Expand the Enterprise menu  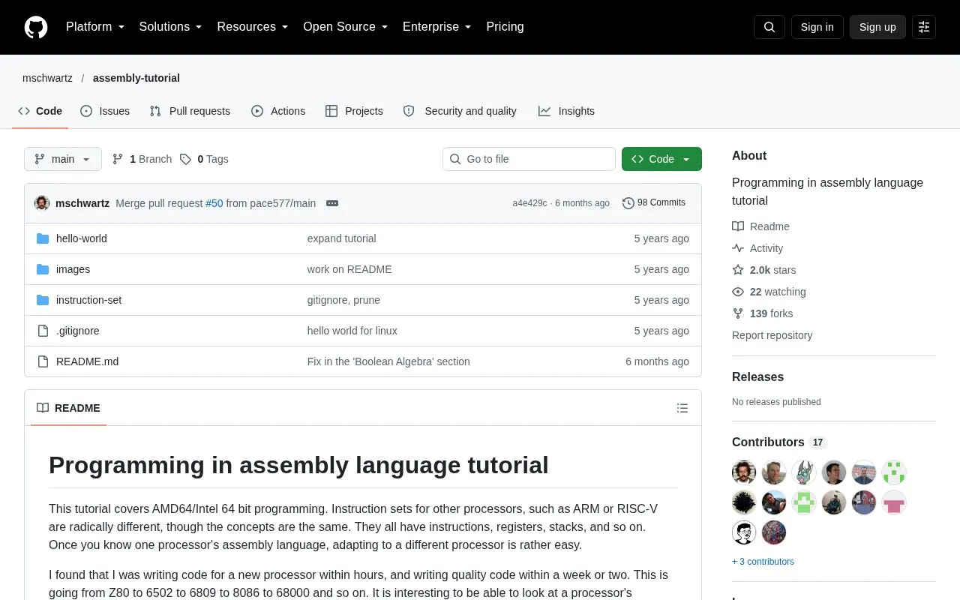pos(436,27)
